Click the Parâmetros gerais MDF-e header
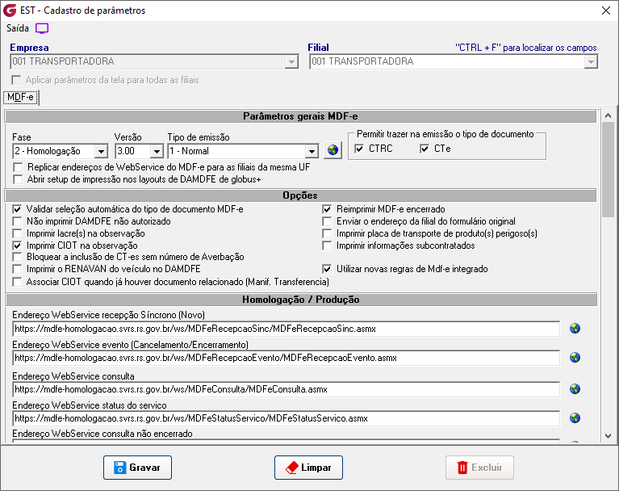 tap(300, 116)
